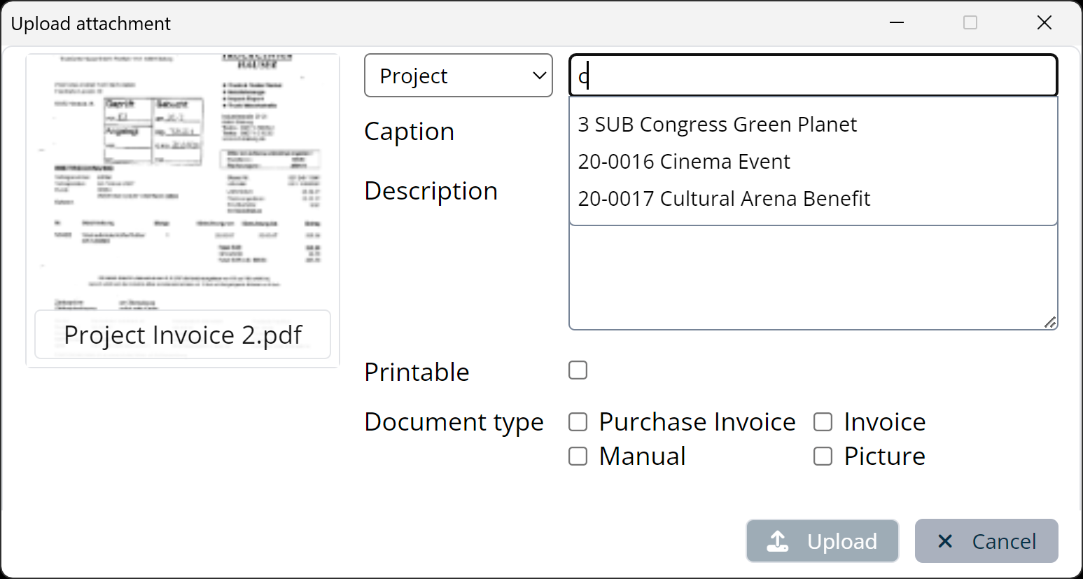Choose 3 SUB Congress Green Planet suggestion

tap(717, 125)
